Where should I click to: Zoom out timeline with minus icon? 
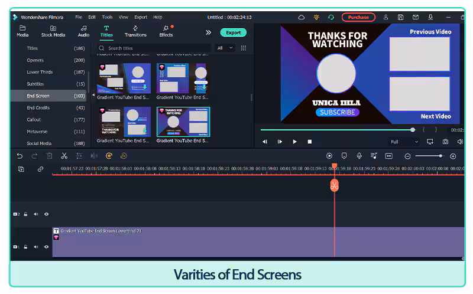(407, 156)
